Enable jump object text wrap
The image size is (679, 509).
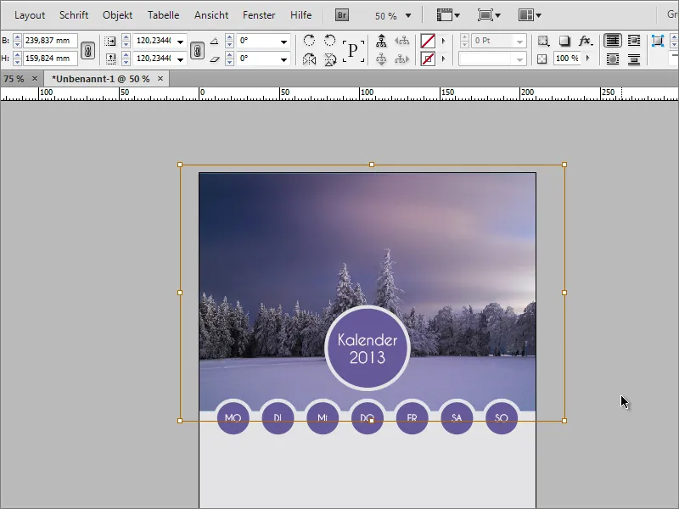pos(634,59)
